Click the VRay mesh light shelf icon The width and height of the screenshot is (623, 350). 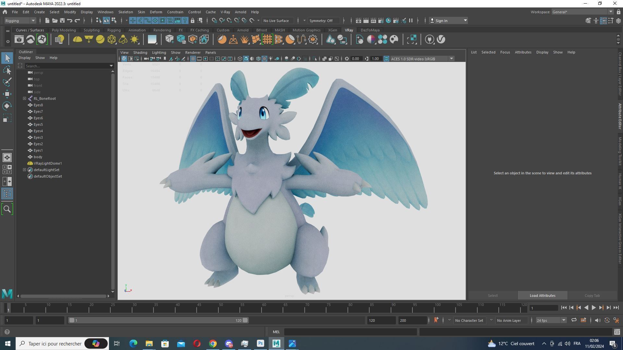point(112,40)
